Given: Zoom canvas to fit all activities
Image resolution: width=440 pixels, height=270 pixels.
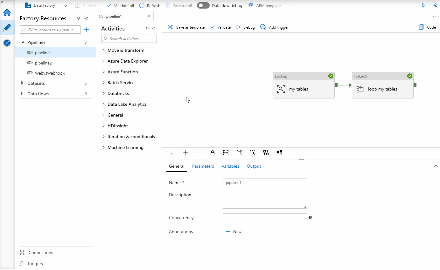Looking at the screenshot, I should [x=239, y=153].
